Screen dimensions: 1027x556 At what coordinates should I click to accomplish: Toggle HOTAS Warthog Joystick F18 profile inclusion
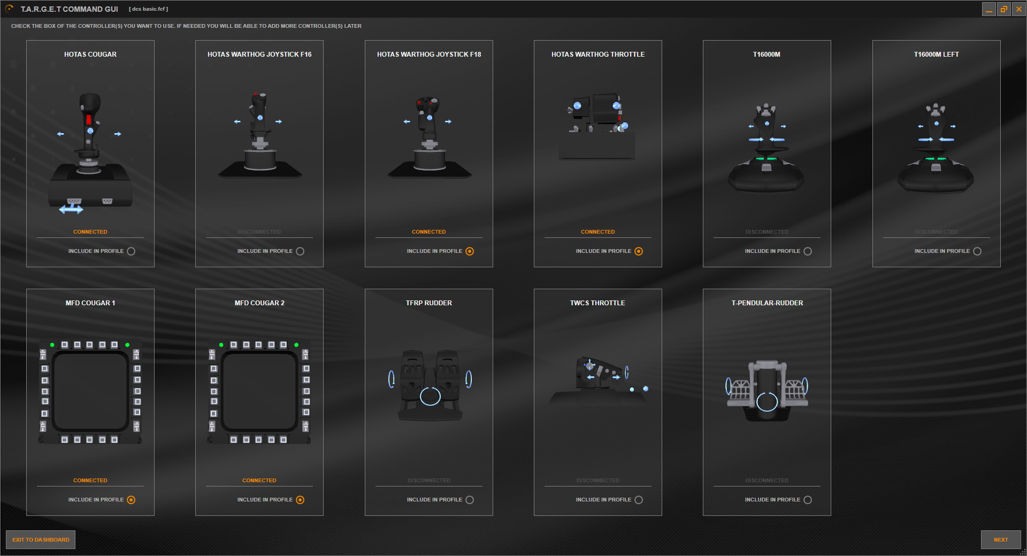point(470,251)
